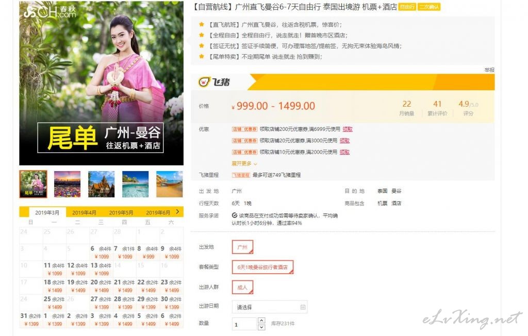This screenshot has height=336, width=528.
Task: Switch calendar to 2019年6月 tab
Action: [x=158, y=212]
